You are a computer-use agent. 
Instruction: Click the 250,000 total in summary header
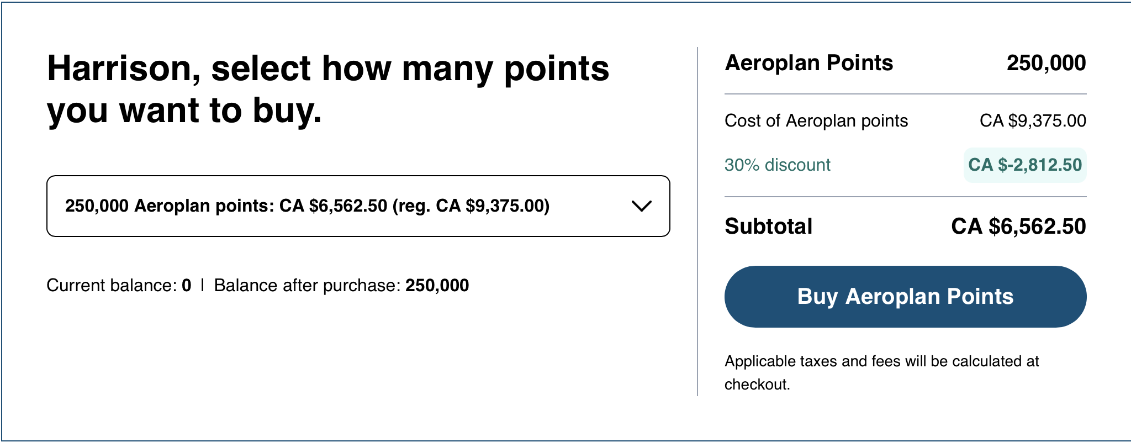1046,63
